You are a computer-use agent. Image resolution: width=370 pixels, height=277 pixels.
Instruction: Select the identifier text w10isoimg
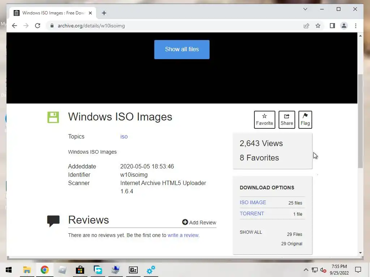click(x=134, y=175)
